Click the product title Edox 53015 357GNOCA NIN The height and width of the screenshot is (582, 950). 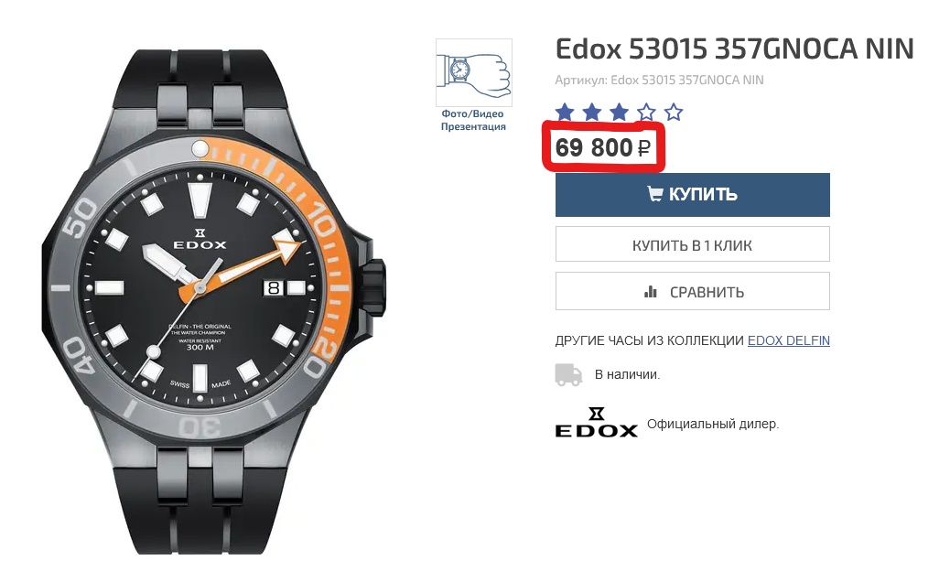[x=734, y=49]
